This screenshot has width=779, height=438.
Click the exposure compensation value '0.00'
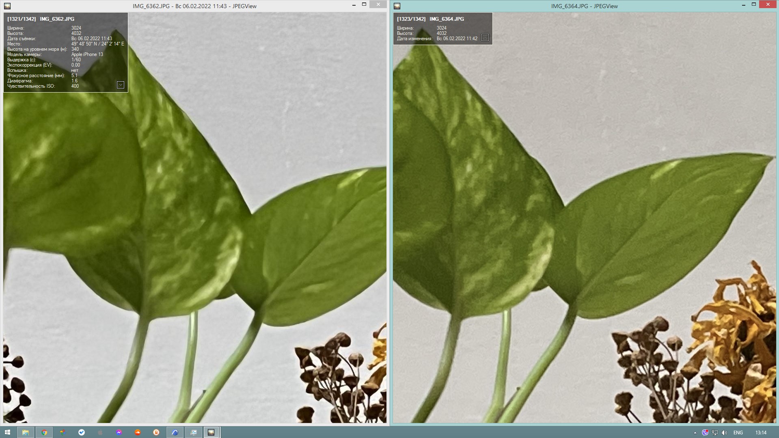76,65
